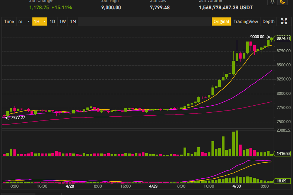Switch to light theme sun icon
The height and width of the screenshot is (195, 293).
pyautogui.click(x=272, y=2)
